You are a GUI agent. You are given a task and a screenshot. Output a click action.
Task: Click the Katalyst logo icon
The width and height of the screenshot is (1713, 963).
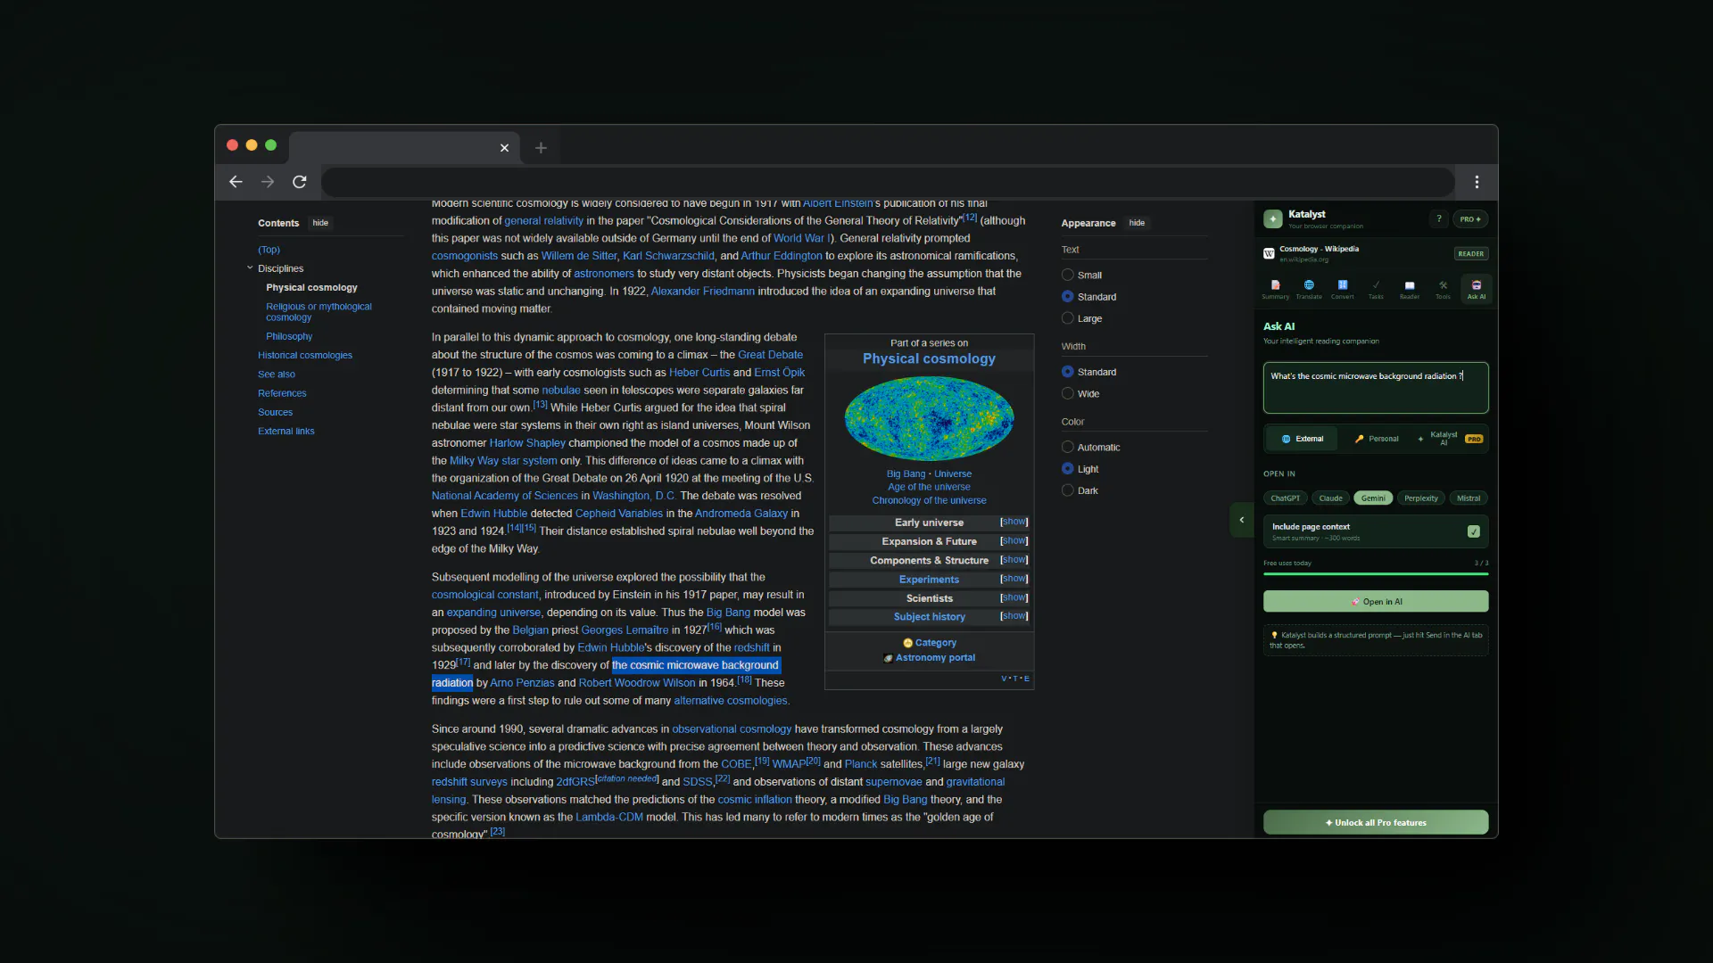click(x=1273, y=218)
